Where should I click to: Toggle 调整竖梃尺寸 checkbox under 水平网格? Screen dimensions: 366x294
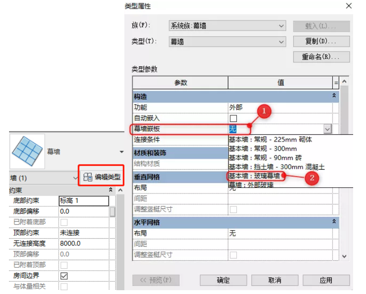click(233, 255)
